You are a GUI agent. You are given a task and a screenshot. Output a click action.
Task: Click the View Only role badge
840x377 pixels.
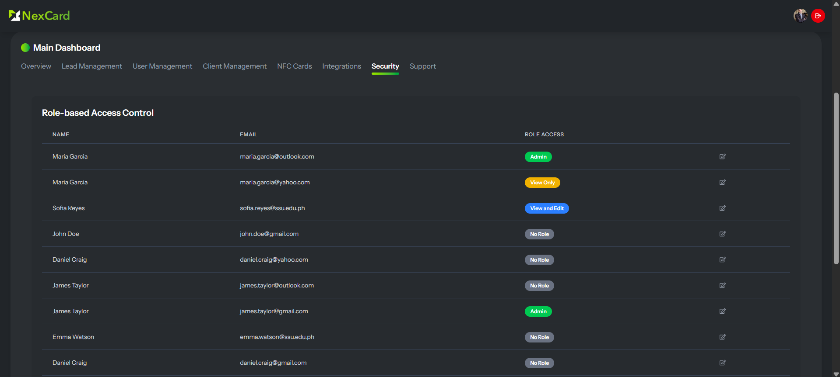(x=542, y=183)
